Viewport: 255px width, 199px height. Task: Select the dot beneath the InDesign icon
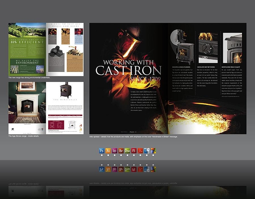(x=115, y=155)
